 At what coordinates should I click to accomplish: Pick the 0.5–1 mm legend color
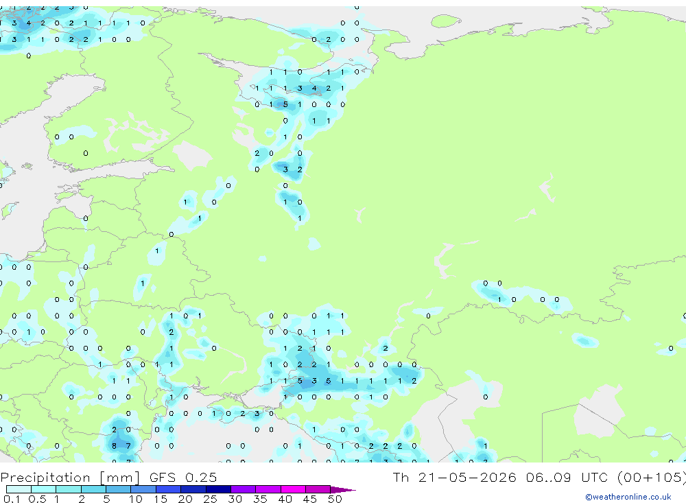click(x=44, y=489)
